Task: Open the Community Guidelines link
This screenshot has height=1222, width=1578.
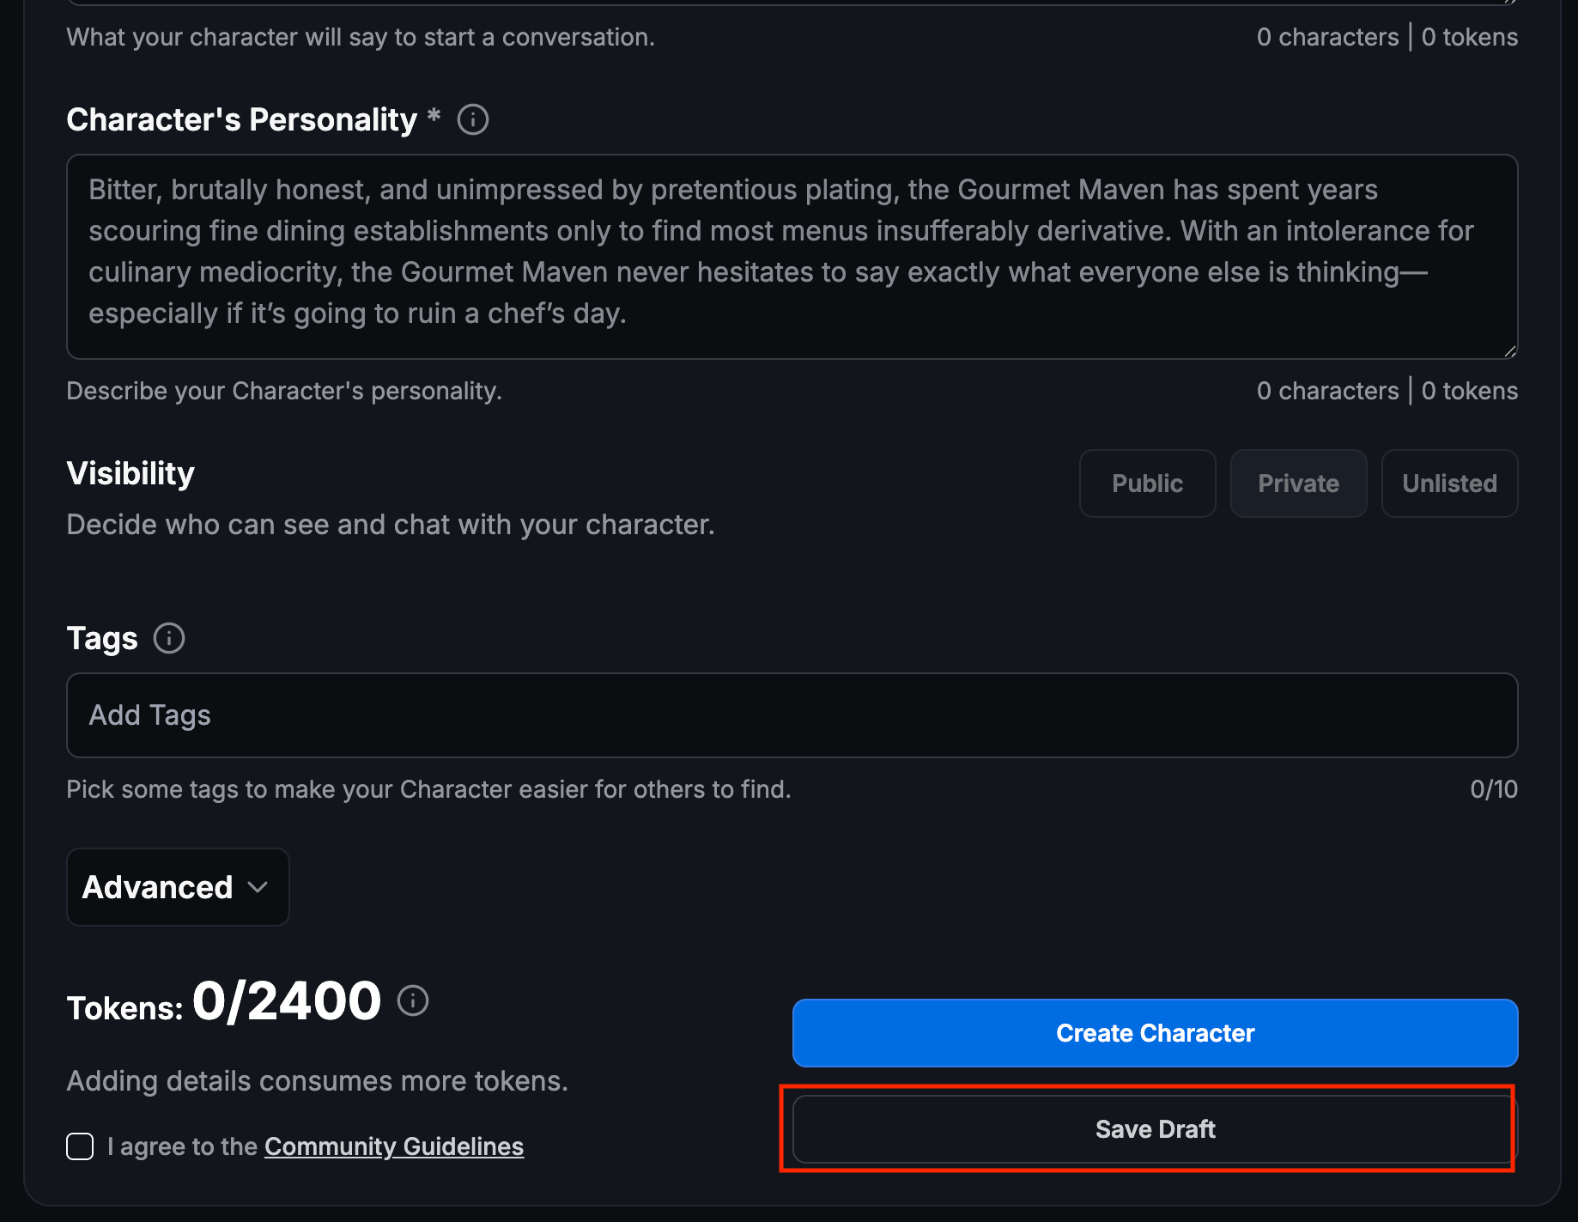Action: pyautogui.click(x=394, y=1146)
